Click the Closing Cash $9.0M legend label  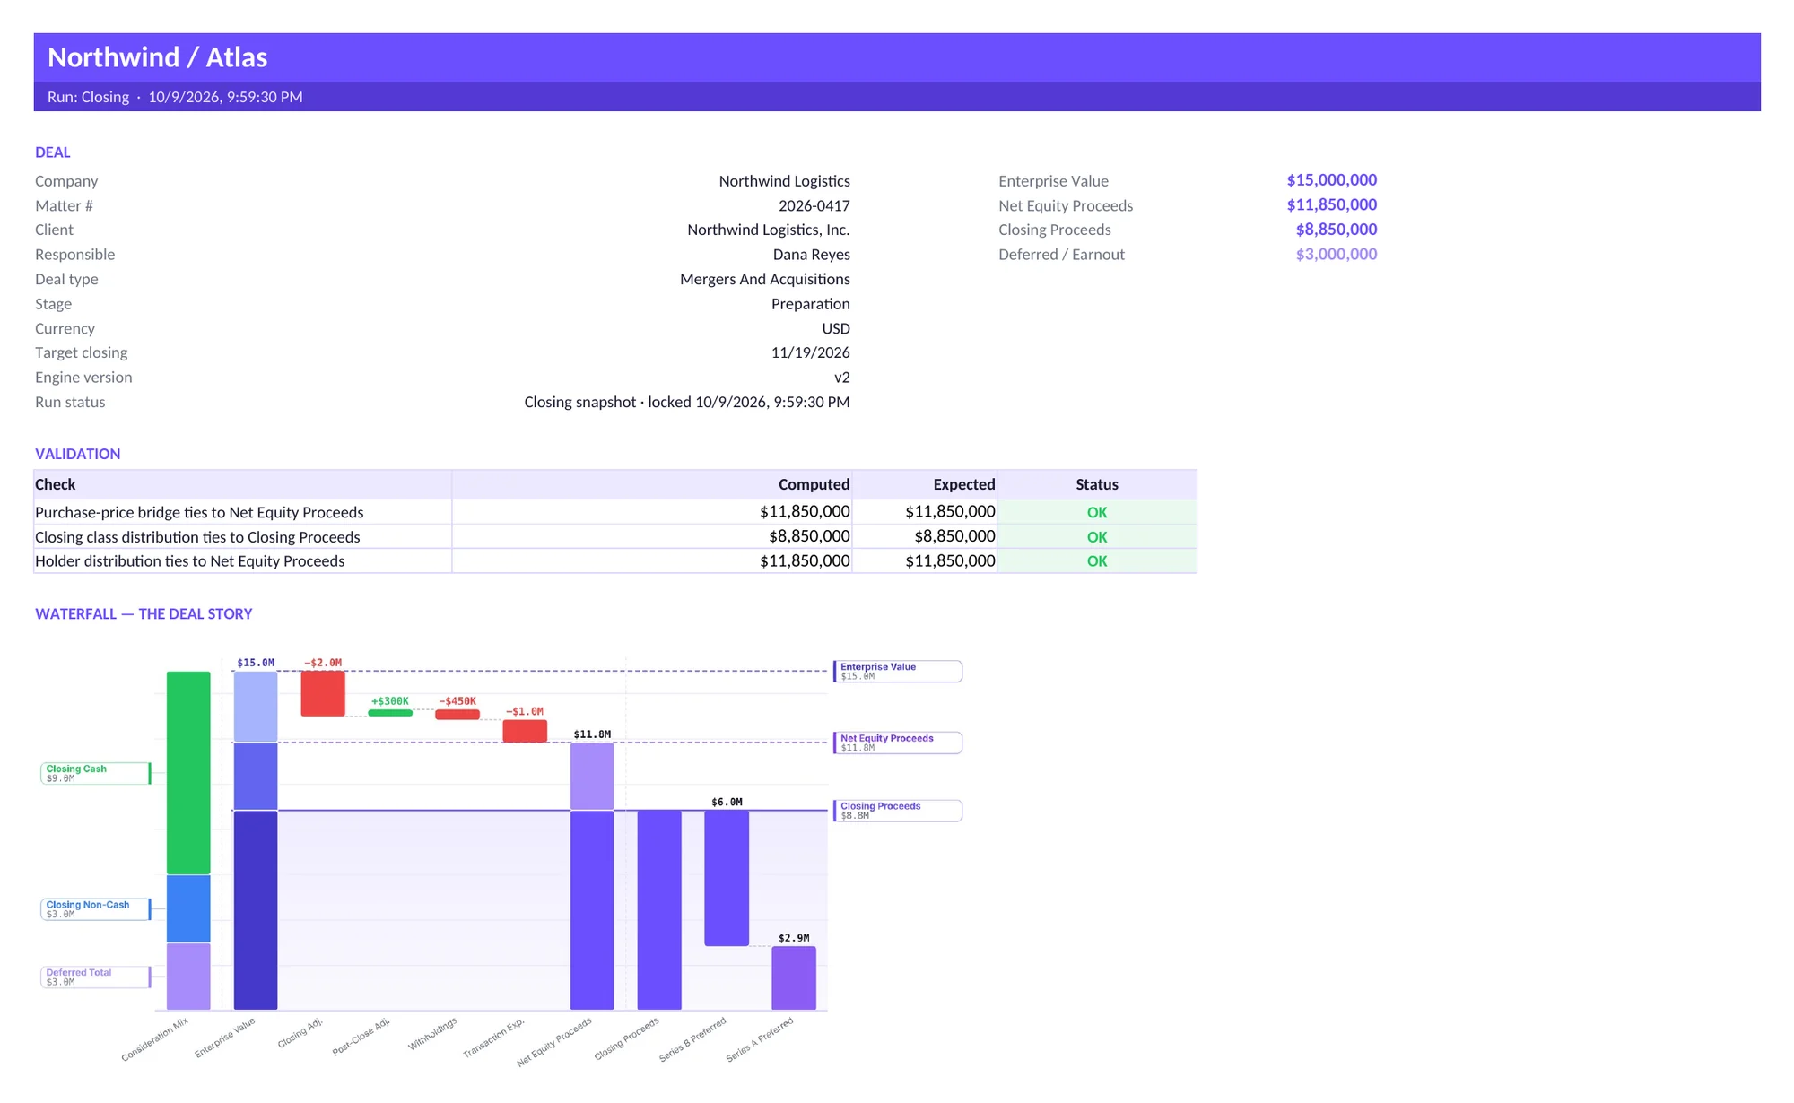pyautogui.click(x=96, y=773)
